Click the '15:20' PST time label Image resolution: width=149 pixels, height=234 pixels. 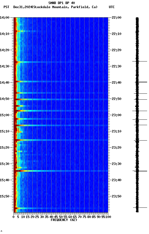point(5,148)
